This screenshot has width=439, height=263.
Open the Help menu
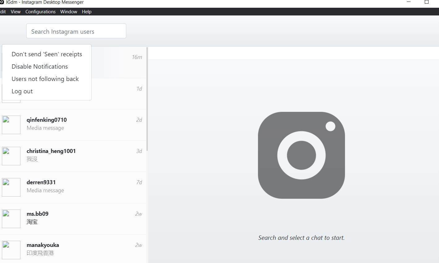(87, 12)
